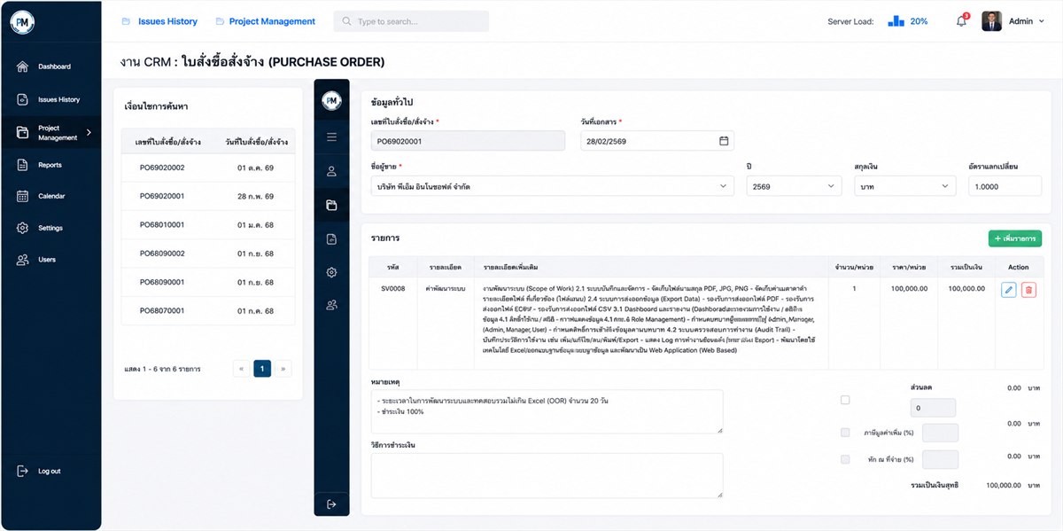Click the Settings gear icon in main sidebar
Viewport: 1063px width, 531px height.
(x=23, y=228)
